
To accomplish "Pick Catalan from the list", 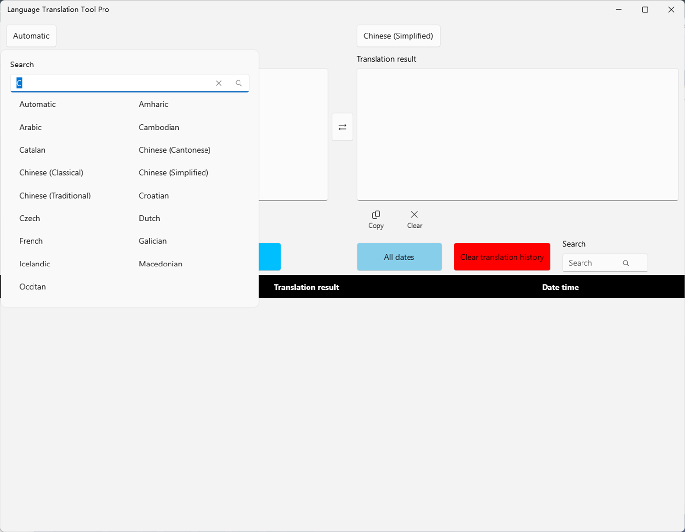I will (x=33, y=150).
